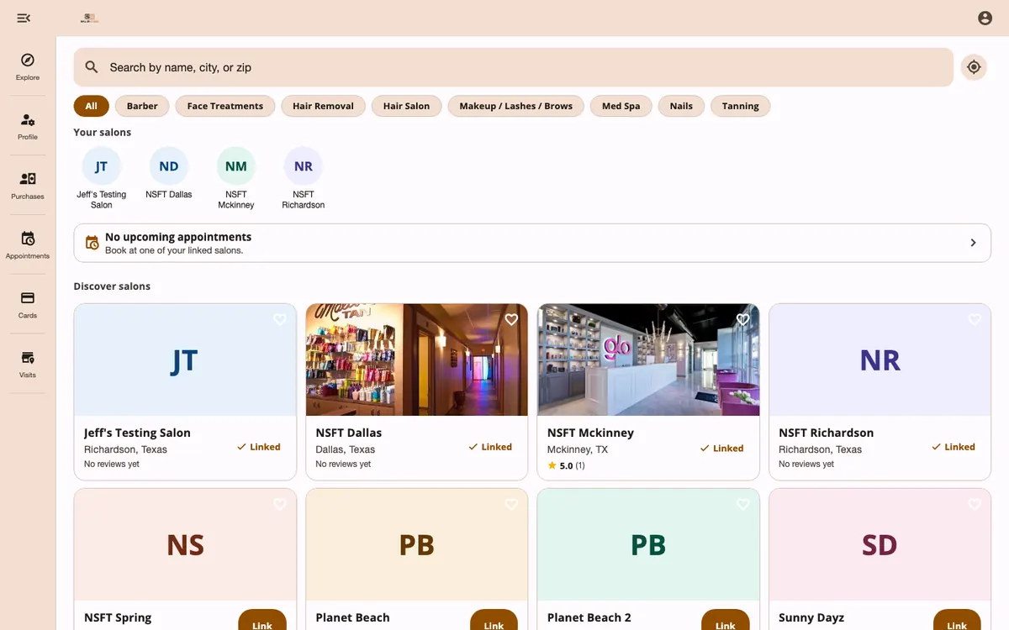1009x630 pixels.
Task: Filter by Makeup / Lashes / Brows
Action: tap(515, 106)
